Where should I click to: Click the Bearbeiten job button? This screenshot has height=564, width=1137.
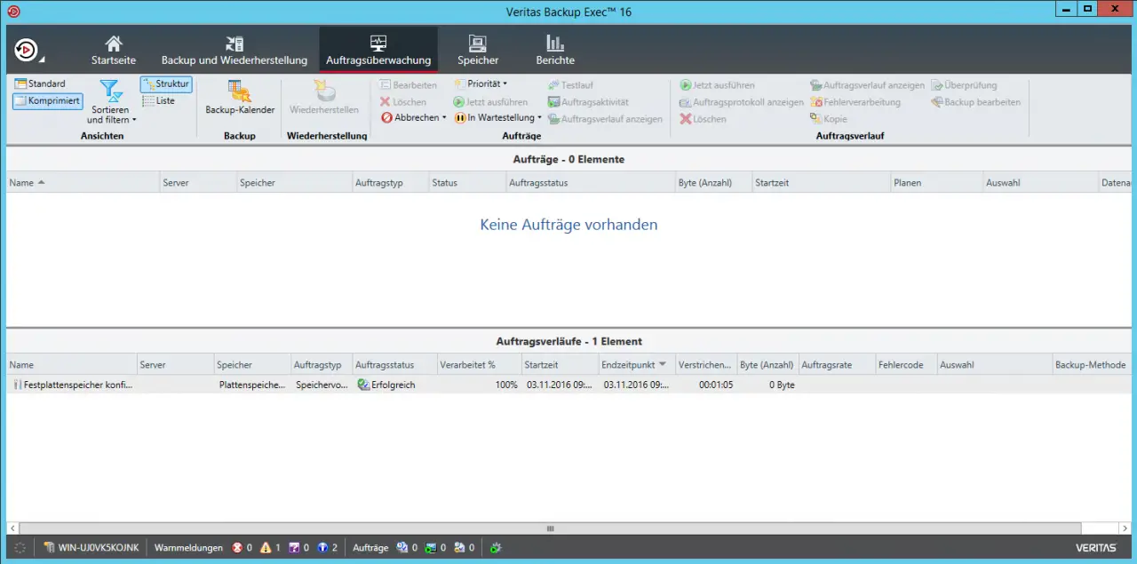coord(409,85)
